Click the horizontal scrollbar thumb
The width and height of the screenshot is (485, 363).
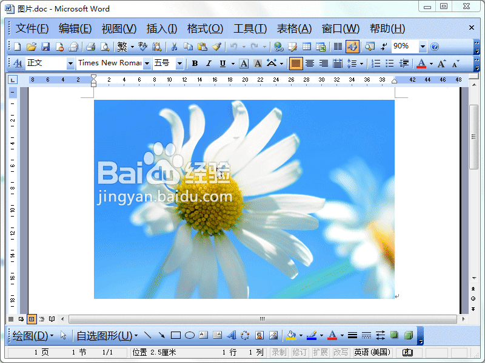263,319
